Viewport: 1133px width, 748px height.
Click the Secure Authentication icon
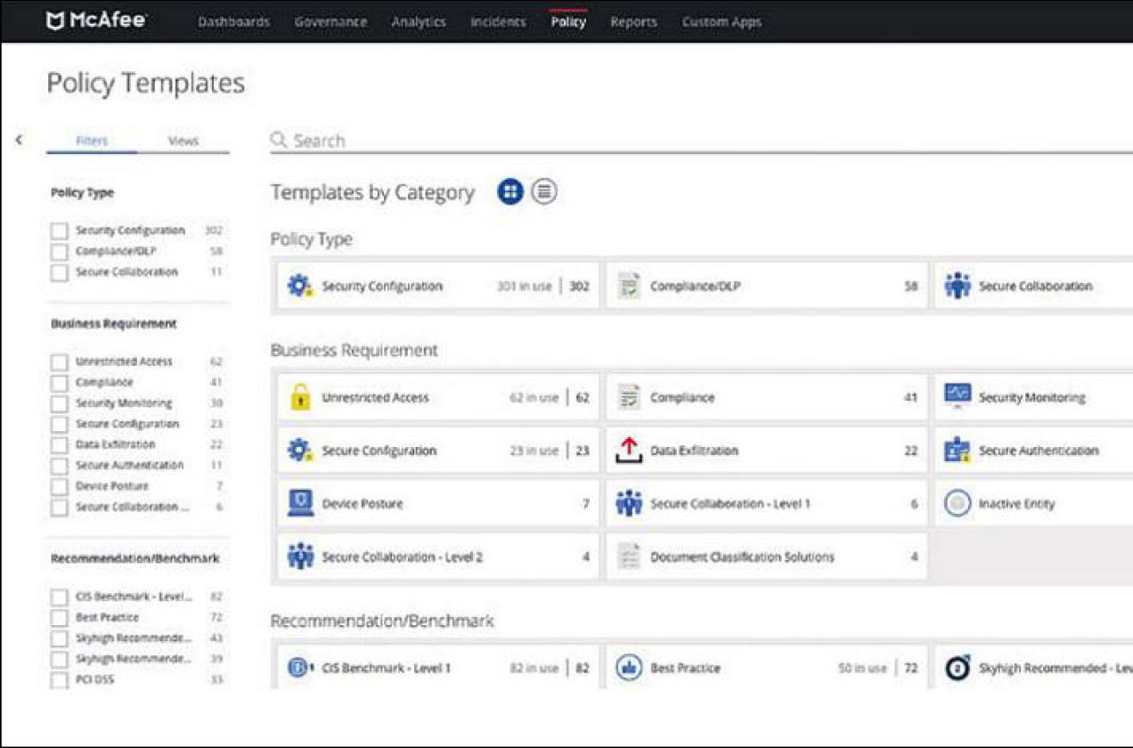point(958,451)
